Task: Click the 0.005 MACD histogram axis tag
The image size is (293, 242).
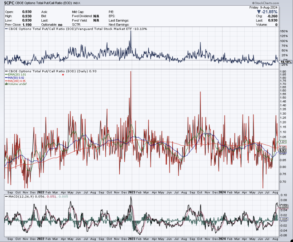Action: 283,219
